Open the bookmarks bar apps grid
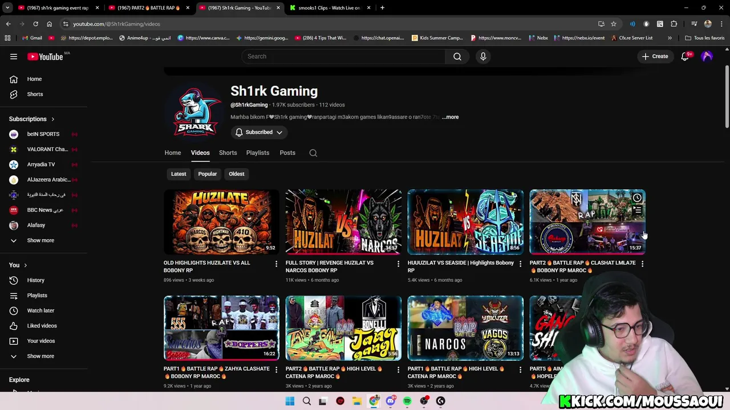 point(7,38)
